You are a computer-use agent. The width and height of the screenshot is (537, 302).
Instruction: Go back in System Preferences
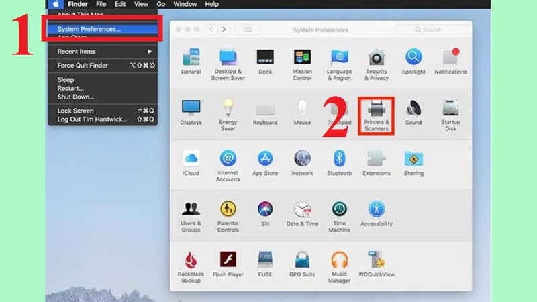[211, 30]
